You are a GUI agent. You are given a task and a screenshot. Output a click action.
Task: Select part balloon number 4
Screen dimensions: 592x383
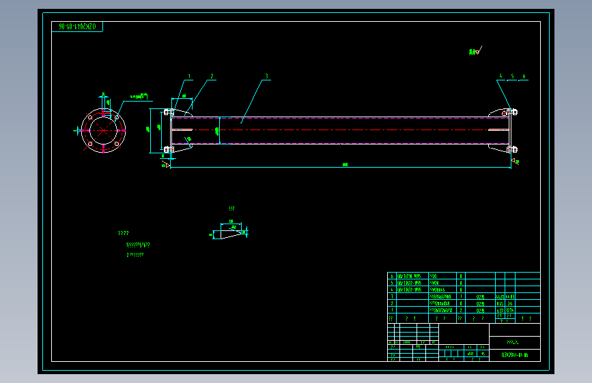click(501, 76)
